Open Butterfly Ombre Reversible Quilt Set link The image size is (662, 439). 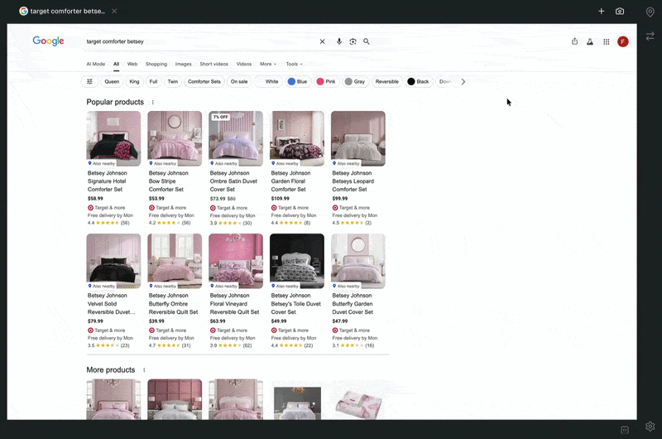[173, 304]
